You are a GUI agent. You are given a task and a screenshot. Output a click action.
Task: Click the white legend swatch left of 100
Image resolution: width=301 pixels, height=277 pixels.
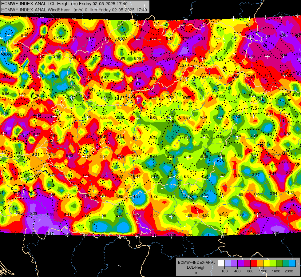(x=221, y=263)
